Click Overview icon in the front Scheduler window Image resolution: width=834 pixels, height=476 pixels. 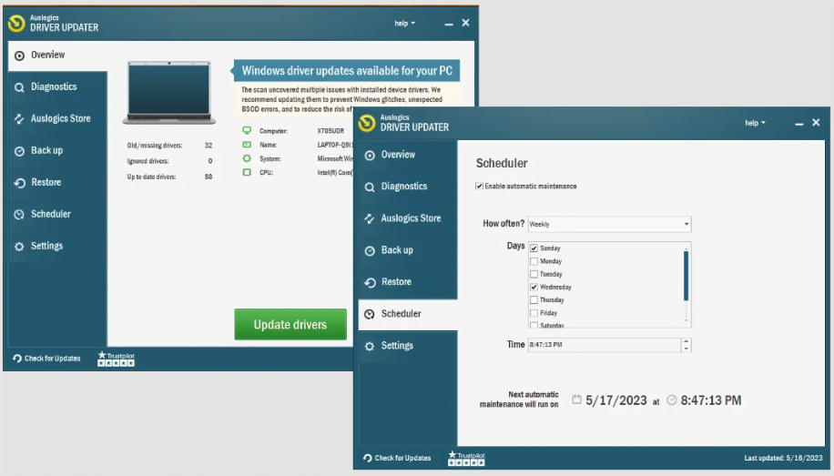pyautogui.click(x=370, y=155)
